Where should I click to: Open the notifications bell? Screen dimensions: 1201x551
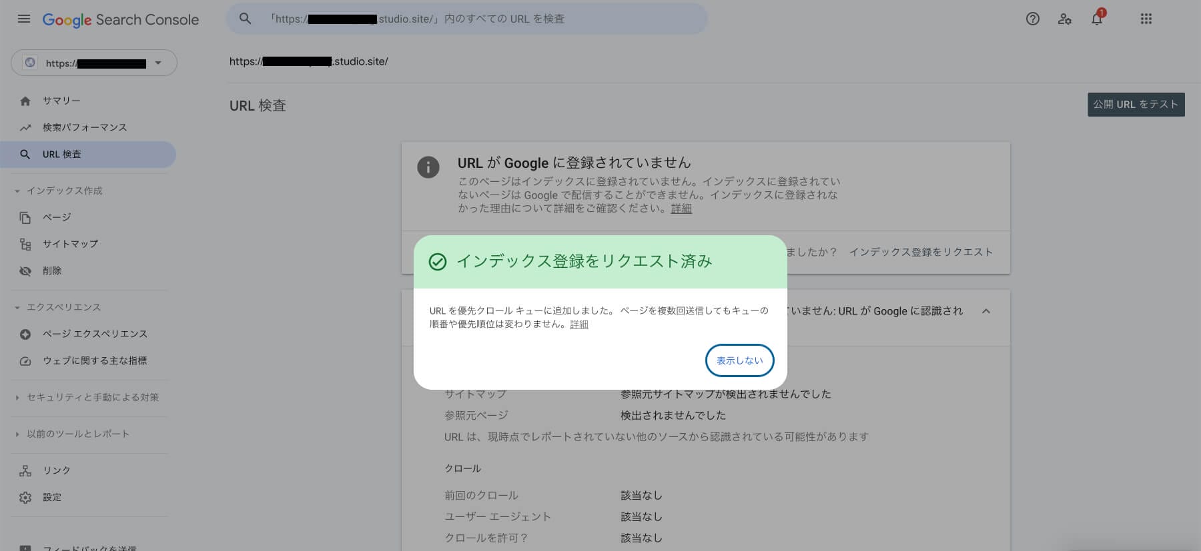tap(1096, 19)
